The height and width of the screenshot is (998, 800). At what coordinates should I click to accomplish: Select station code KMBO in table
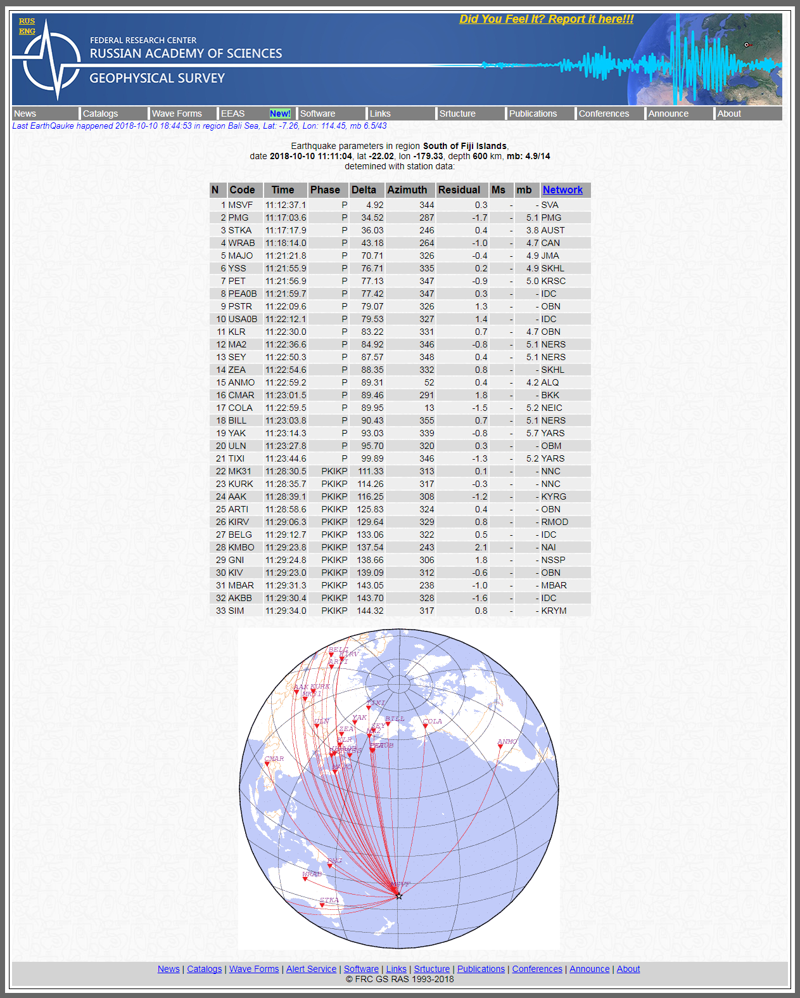(x=241, y=547)
